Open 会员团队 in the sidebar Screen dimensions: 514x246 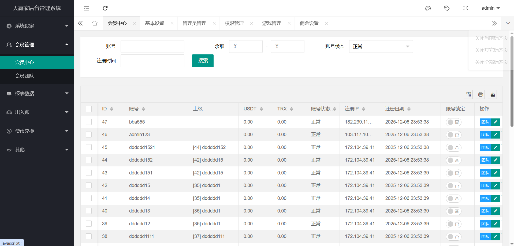click(24, 76)
